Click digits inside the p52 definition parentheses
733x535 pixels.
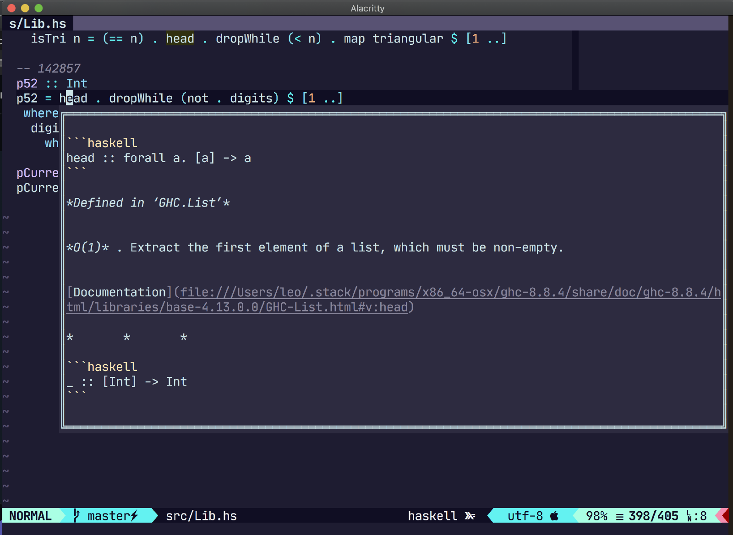click(251, 98)
